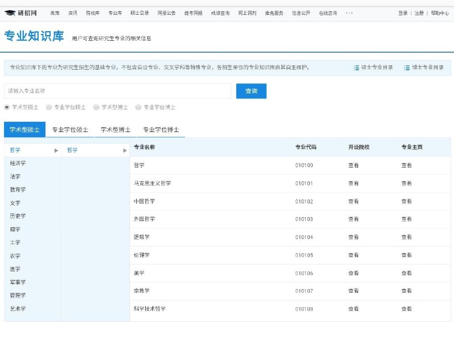Select the 学术型博士 radio button
The width and height of the screenshot is (454, 357).
click(96, 107)
